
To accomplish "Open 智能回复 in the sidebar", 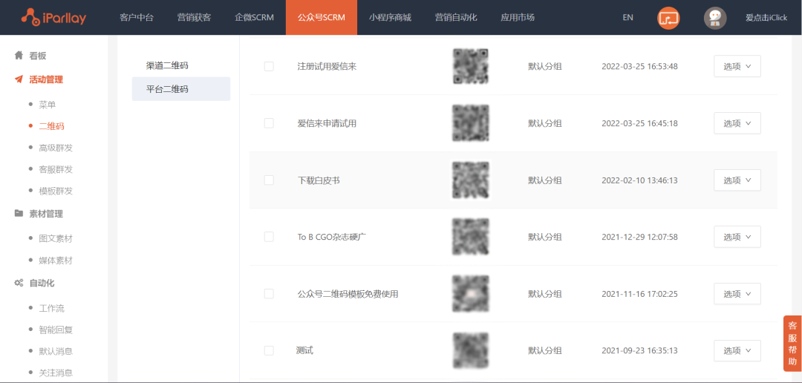I will [x=56, y=330].
